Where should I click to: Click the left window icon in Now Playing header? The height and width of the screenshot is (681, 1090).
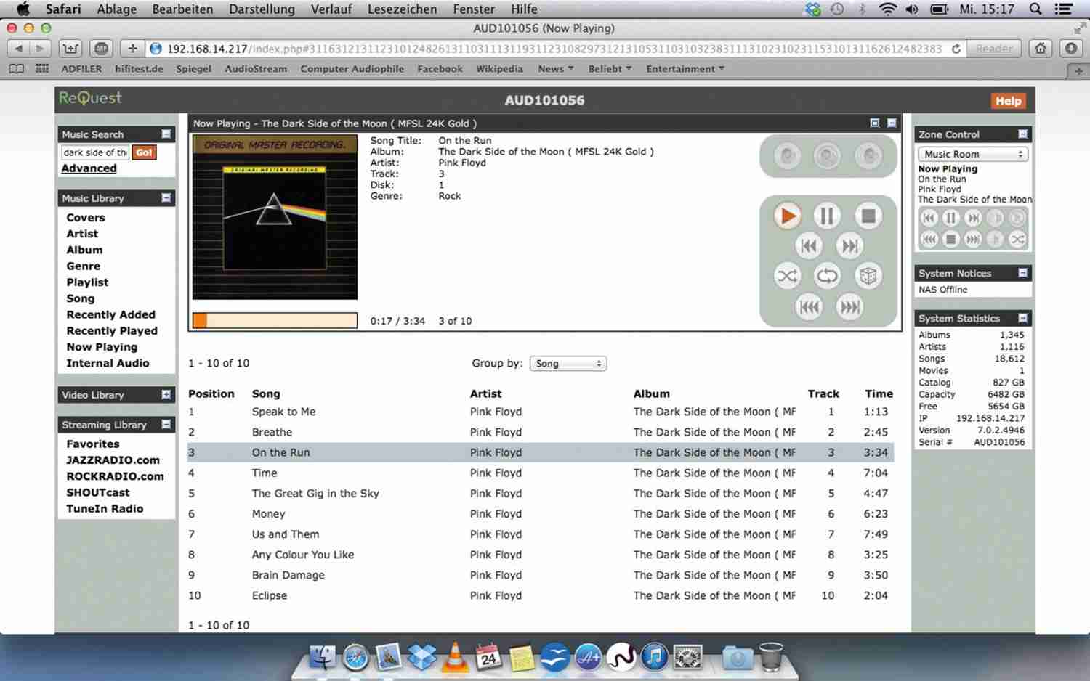(x=875, y=123)
